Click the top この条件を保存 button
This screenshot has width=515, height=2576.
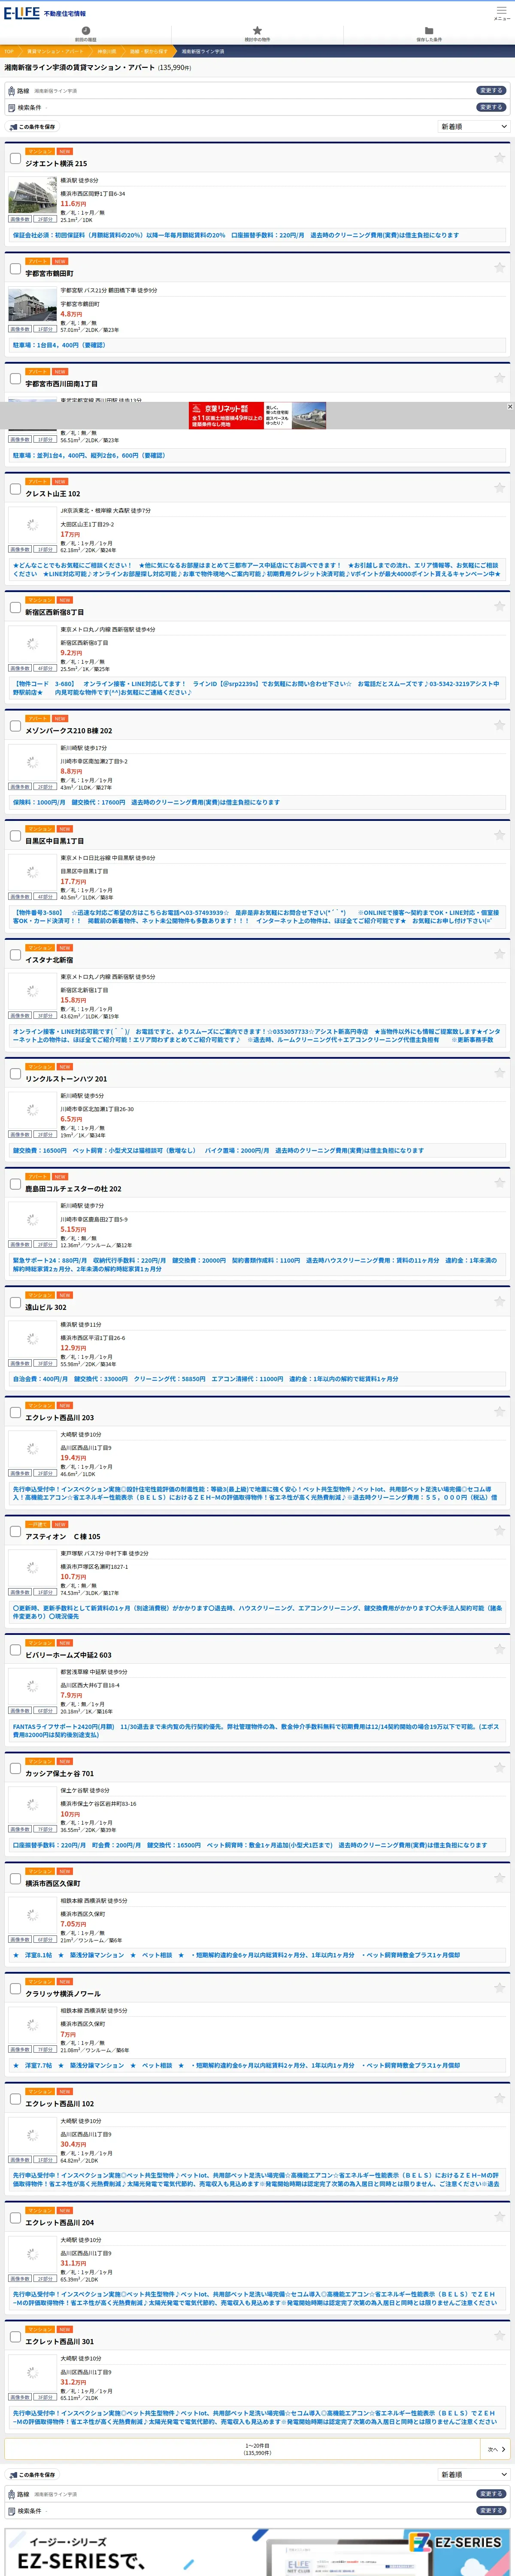(x=32, y=127)
